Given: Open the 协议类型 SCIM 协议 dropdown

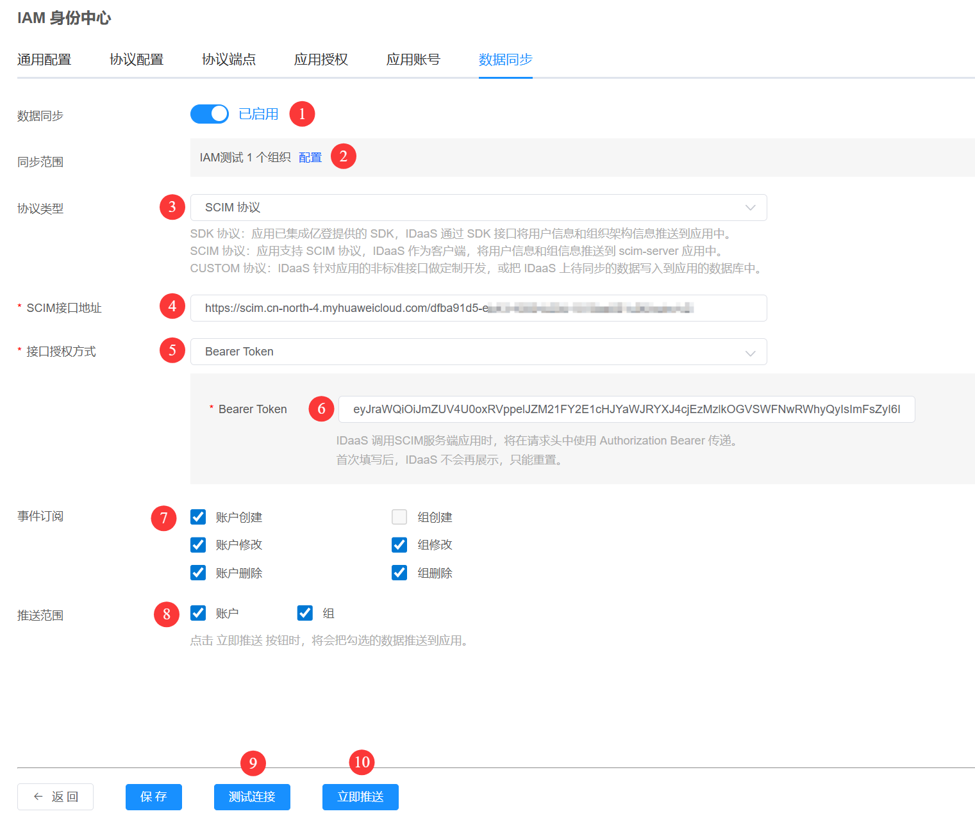Looking at the screenshot, I should click(478, 208).
